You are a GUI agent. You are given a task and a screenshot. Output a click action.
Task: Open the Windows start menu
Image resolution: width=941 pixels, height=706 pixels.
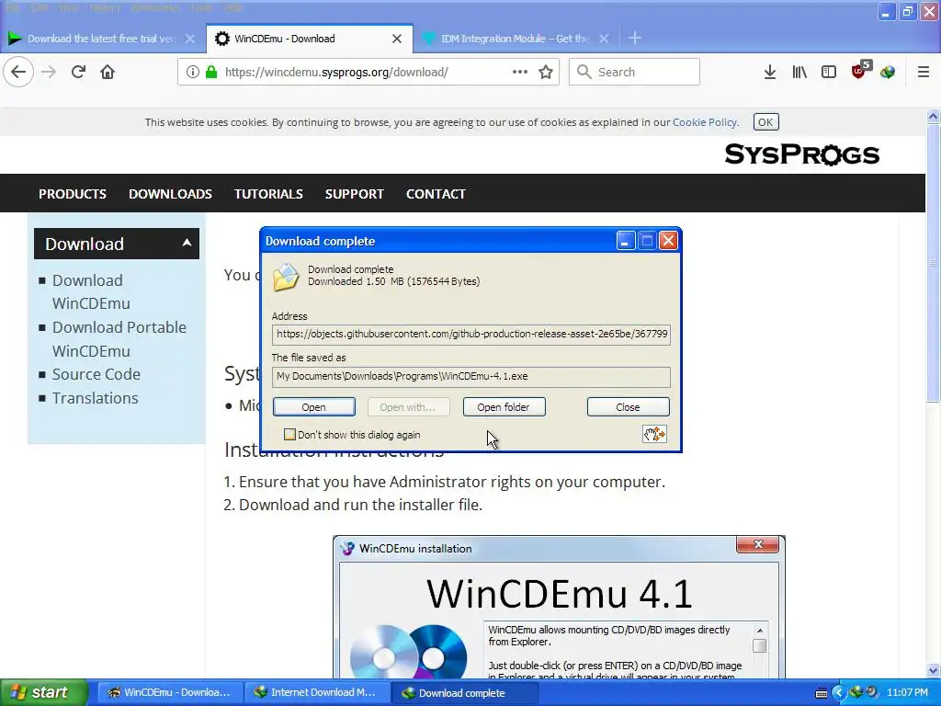44,692
